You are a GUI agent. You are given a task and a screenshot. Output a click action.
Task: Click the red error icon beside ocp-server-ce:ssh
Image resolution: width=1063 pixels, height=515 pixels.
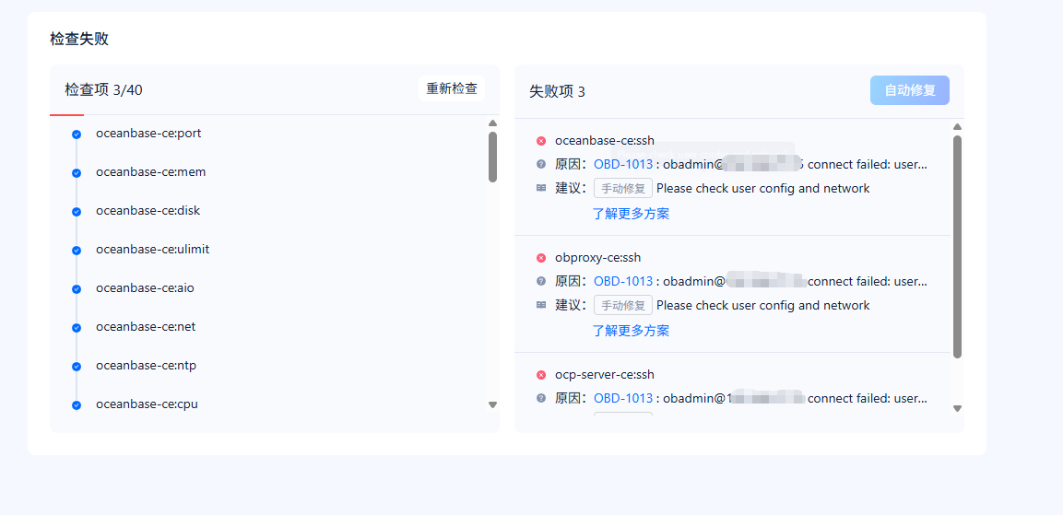coord(541,375)
